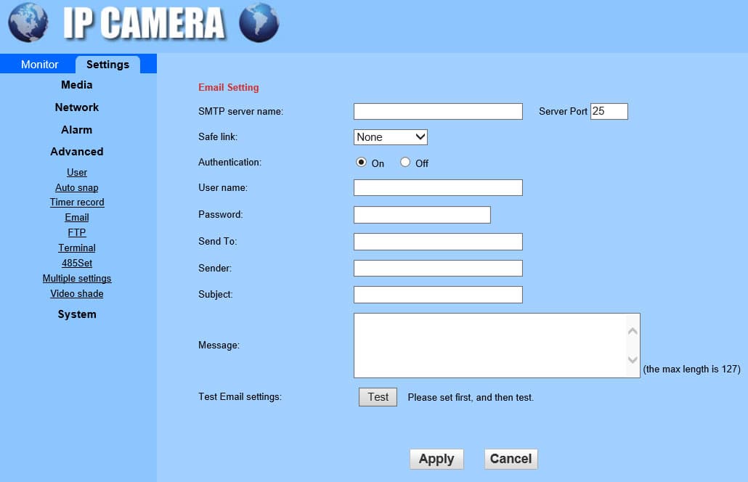
Task: Open the Media settings section
Action: tap(77, 85)
